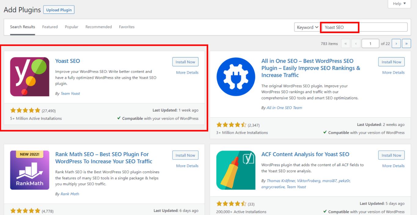
Task: Click the Add Plugins page heading
Action: [x=22, y=10]
